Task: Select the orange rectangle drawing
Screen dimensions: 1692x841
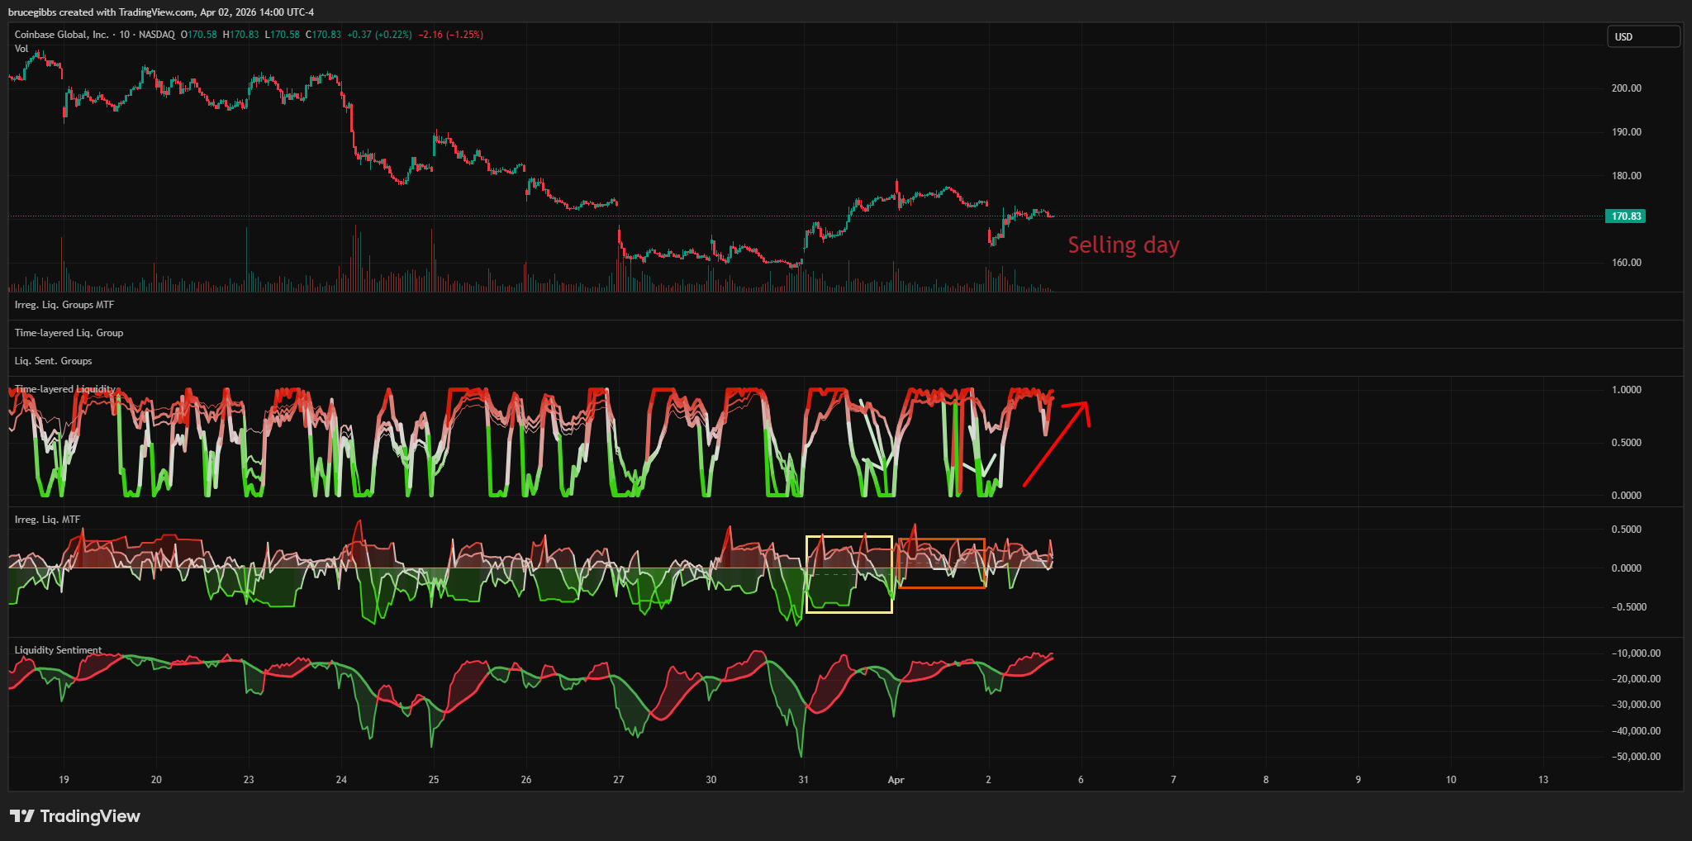Action: 941,539
